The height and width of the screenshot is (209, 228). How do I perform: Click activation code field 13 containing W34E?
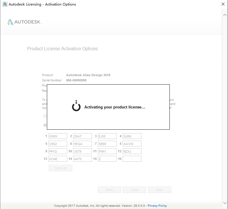58,159
